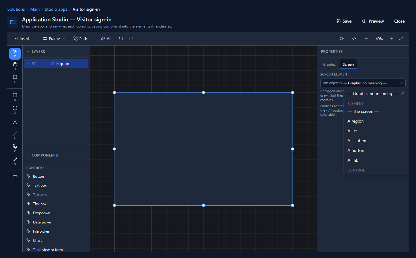Choose 'A region' option

(376, 121)
